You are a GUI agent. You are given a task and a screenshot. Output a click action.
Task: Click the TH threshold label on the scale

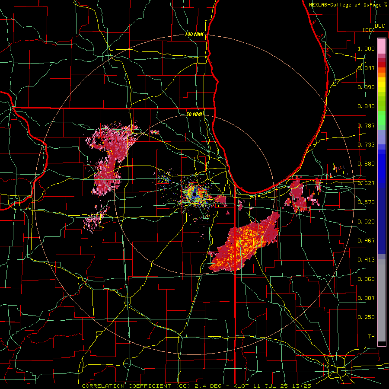coord(371,337)
